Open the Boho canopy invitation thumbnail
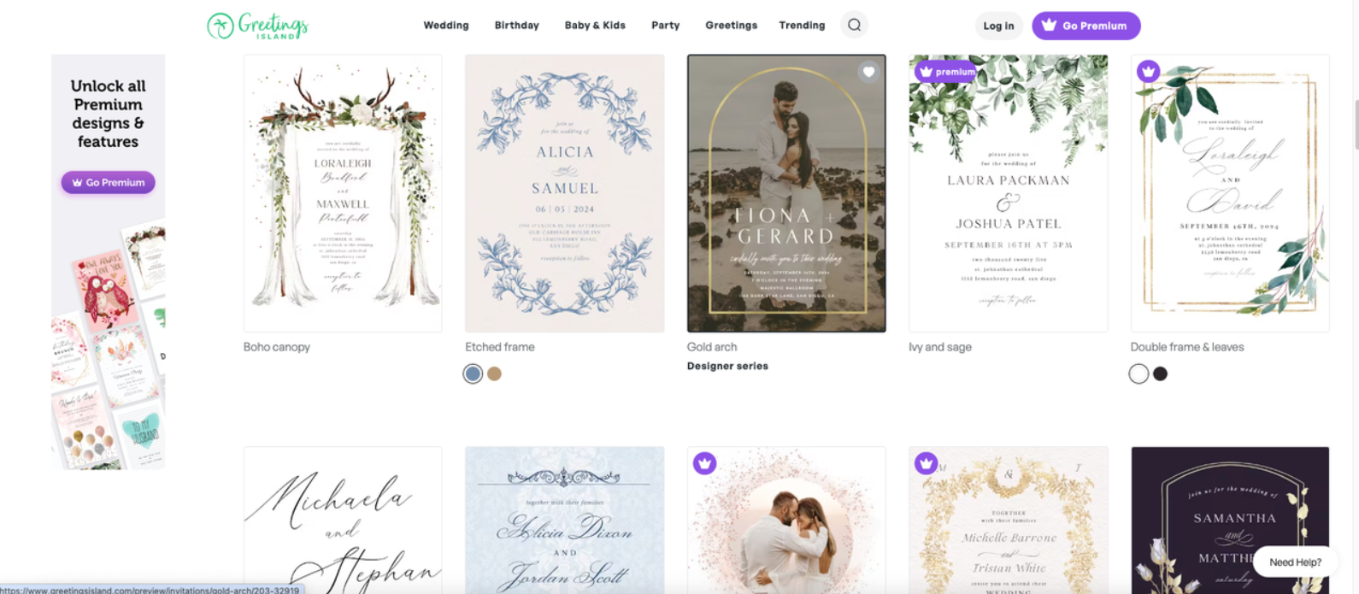The width and height of the screenshot is (1359, 594). [343, 193]
